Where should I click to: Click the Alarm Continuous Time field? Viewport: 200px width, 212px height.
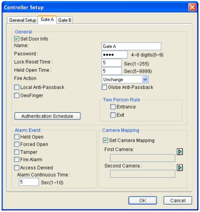[x=29, y=182]
